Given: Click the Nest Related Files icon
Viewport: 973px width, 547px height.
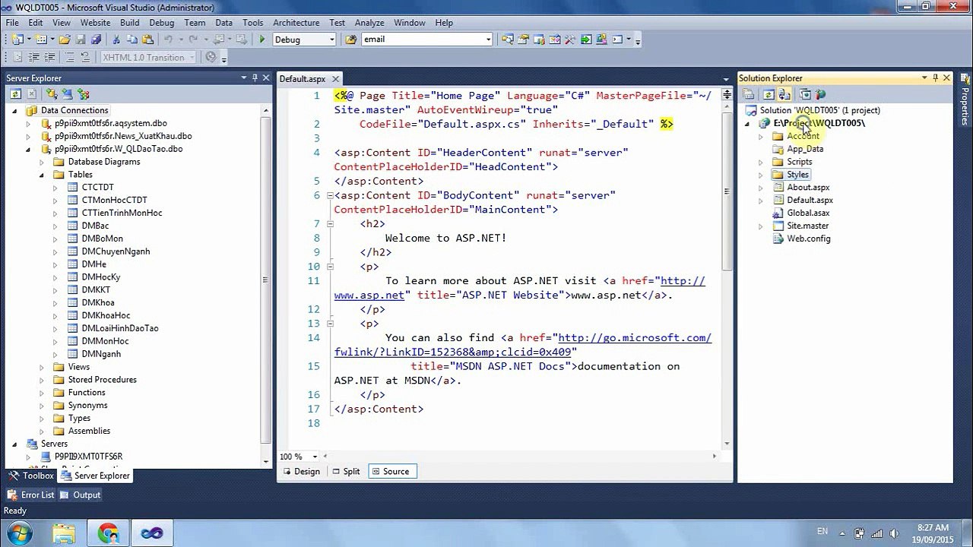Looking at the screenshot, I should click(784, 94).
